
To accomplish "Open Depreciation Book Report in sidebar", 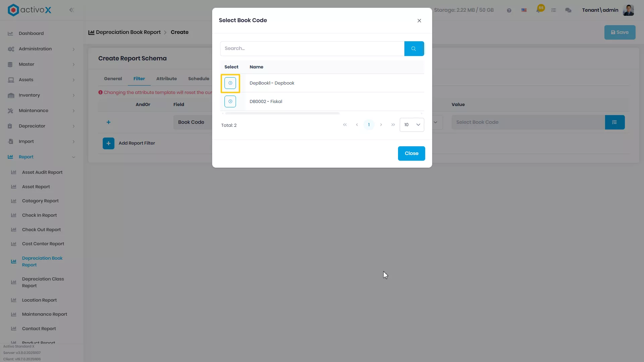I will 42,261.
